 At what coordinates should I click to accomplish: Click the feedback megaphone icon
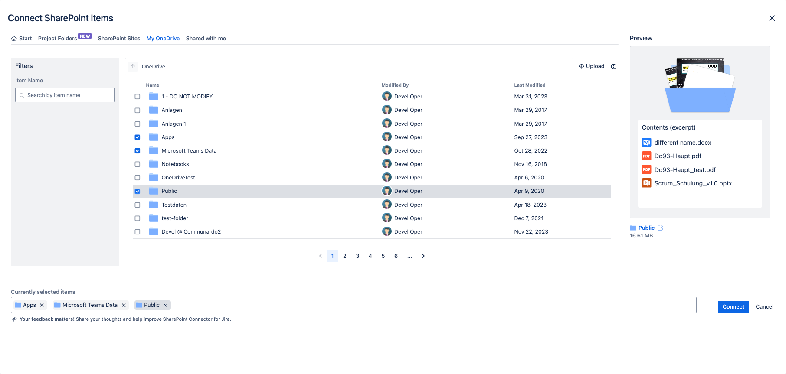(x=14, y=319)
